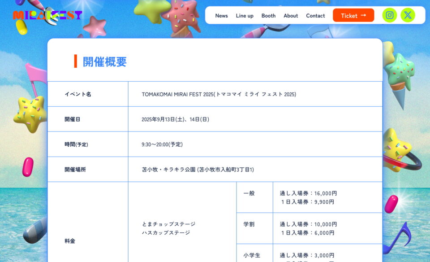Open the Booth menu item
Screen dimensions: 430x262
point(268,16)
